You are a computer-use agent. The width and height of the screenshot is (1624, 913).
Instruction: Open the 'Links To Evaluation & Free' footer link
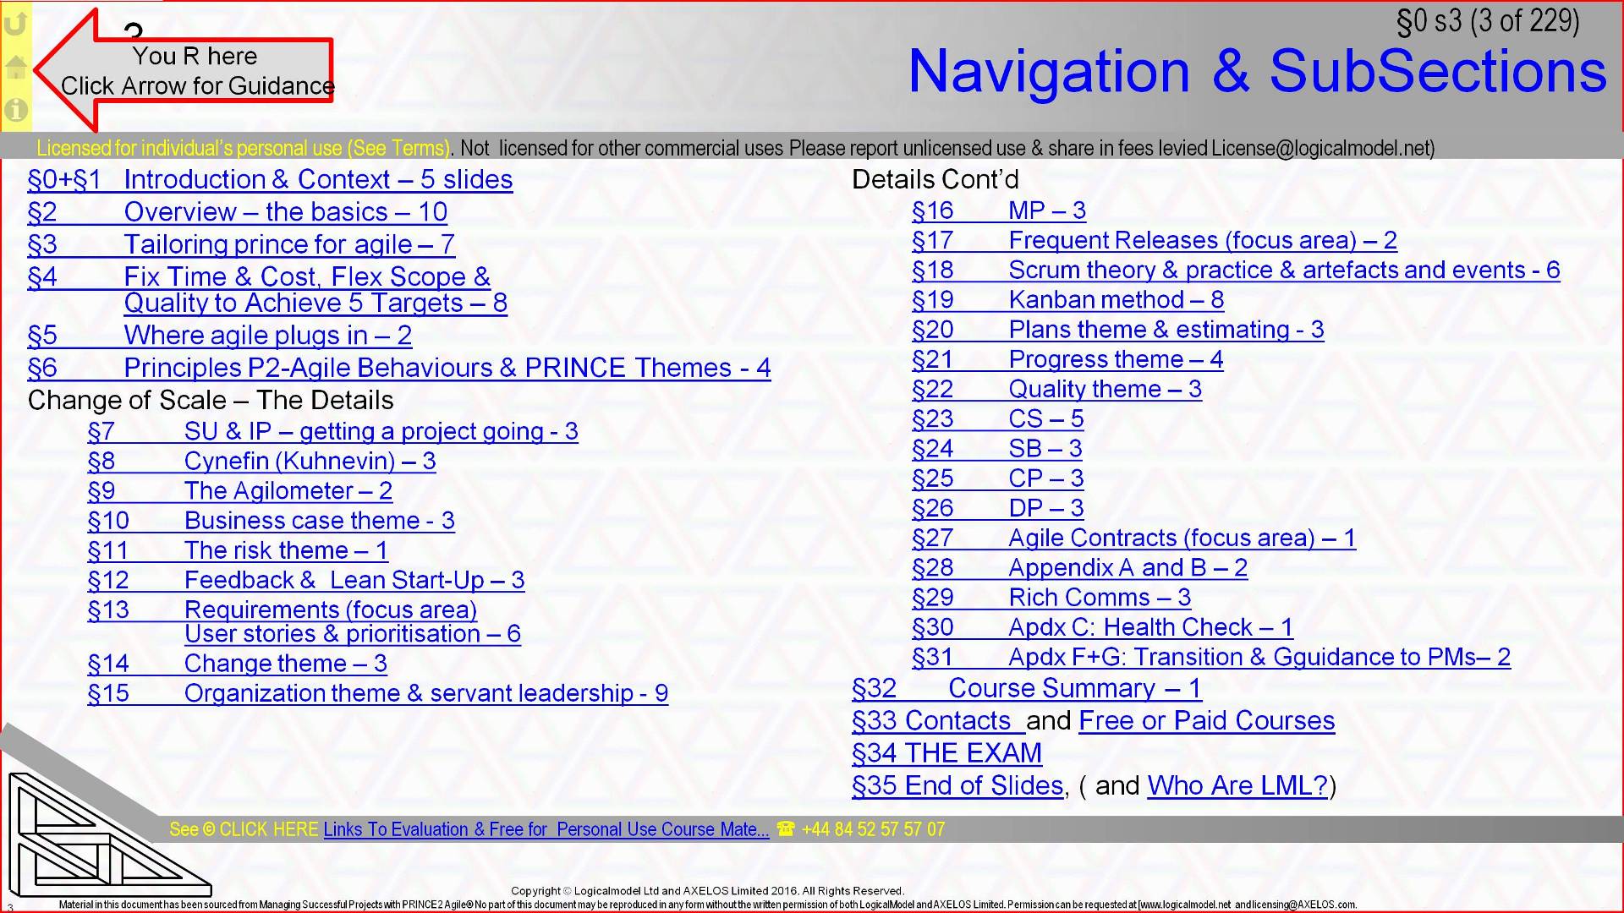click(x=545, y=829)
